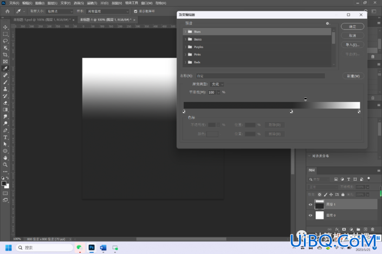Image resolution: width=382 pixels, height=254 pixels.
Task: Click the New (W) gradient button
Action: 353,76
